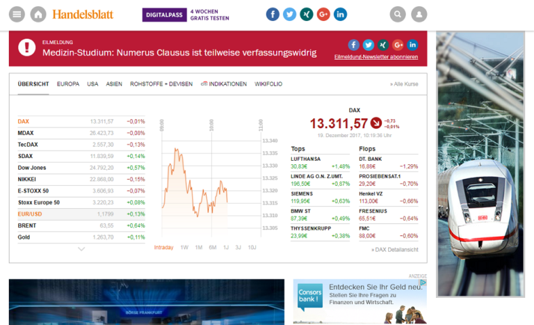Open the Deutsche Bahn ICE train ad
The image size is (534, 325).
[480, 164]
